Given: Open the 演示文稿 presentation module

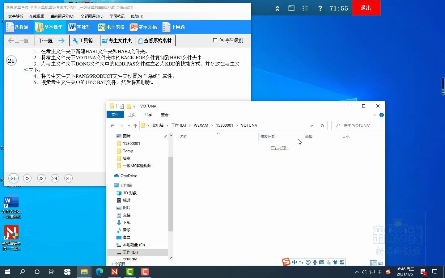Looking at the screenshot, I should [143, 27].
